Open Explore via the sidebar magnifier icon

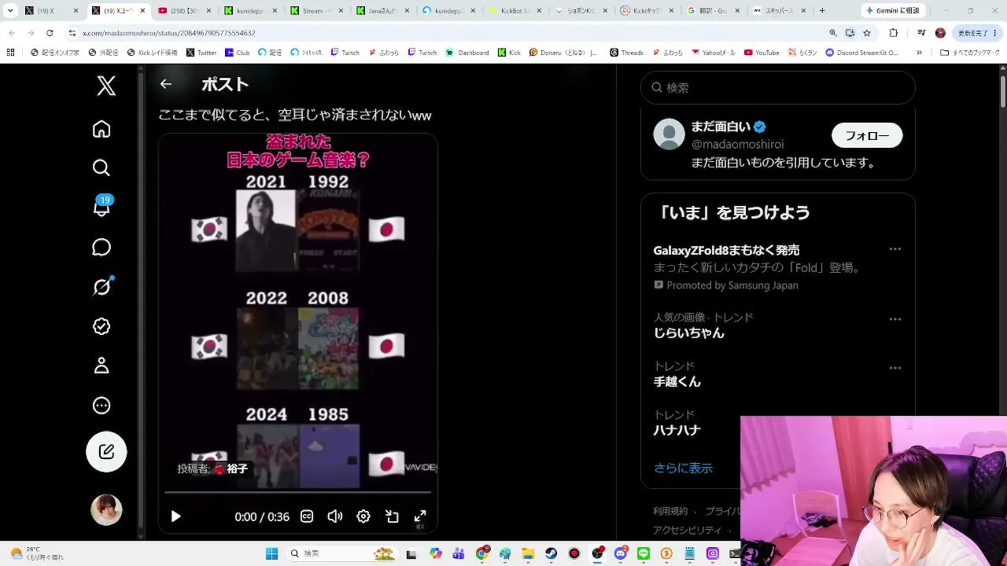[101, 167]
